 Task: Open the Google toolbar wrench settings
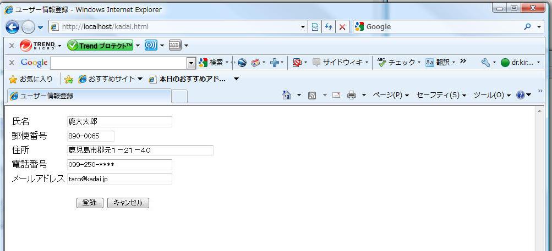click(485, 63)
